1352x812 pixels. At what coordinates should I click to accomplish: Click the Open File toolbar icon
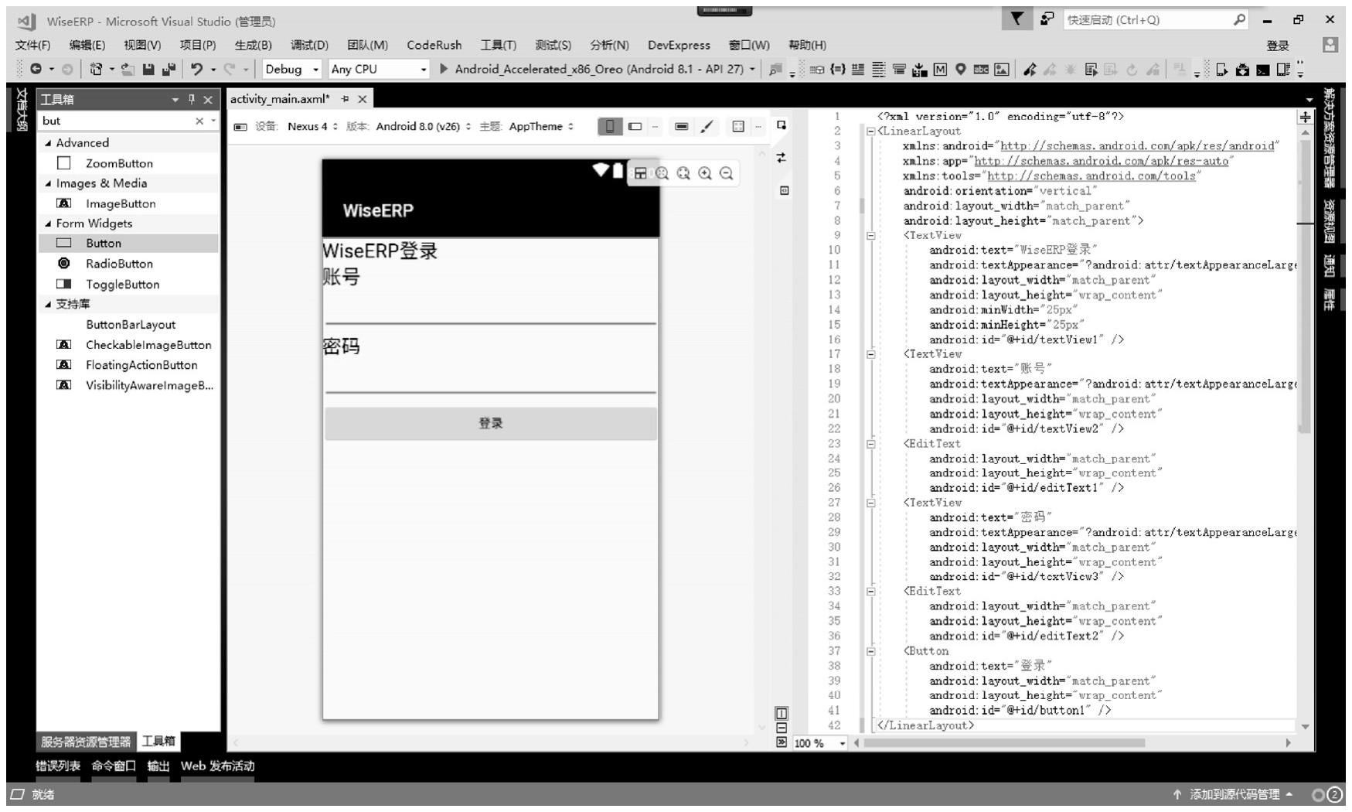coord(128,69)
